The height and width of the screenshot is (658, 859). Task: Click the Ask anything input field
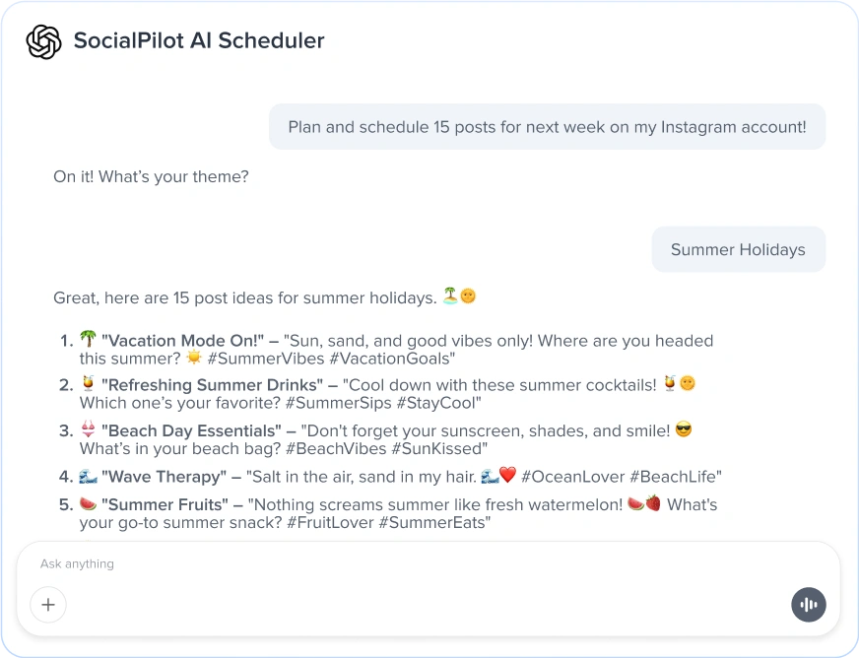[x=394, y=564]
